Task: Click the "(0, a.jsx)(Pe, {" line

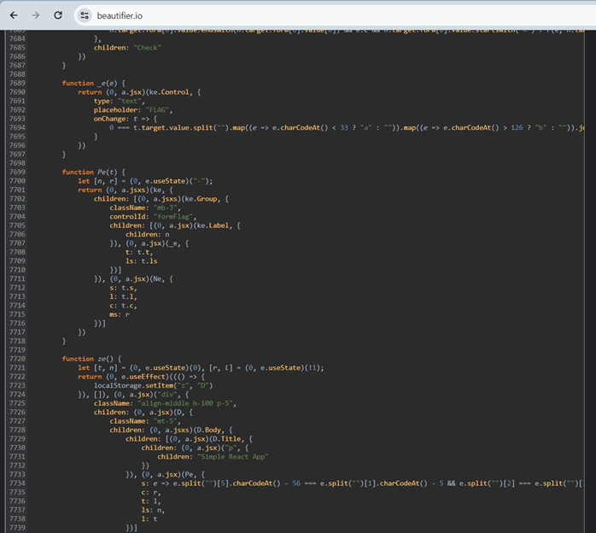Action: 166,474
